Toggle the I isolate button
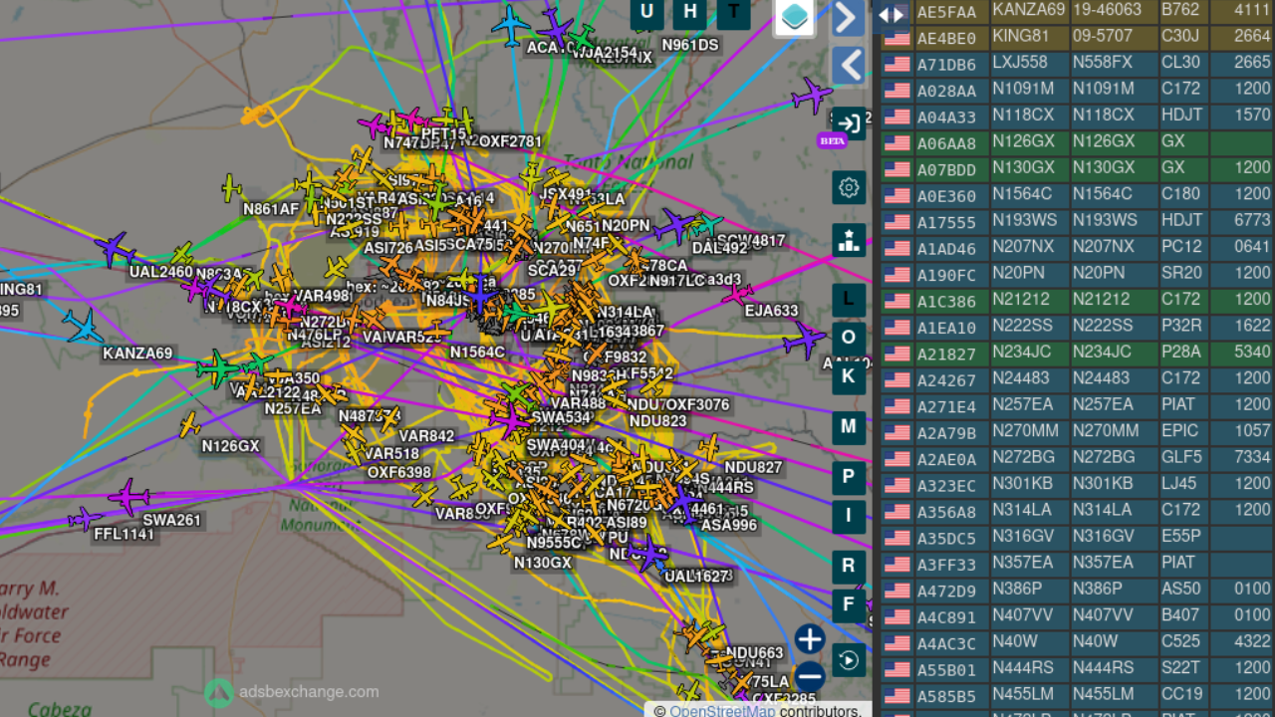This screenshot has width=1275, height=717. 849,516
